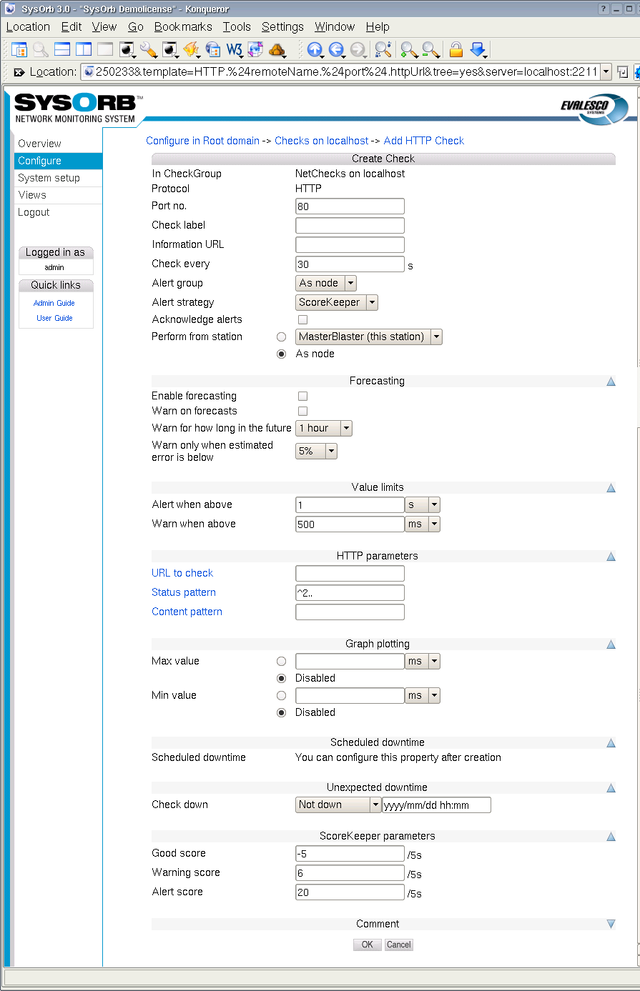This screenshot has height=991, width=640.
Task: Go up with the up-arrow toolbar icon
Action: 315,49
